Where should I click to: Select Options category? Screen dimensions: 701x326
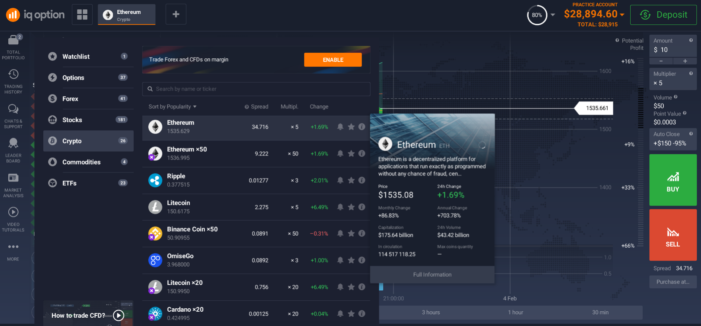(88, 78)
